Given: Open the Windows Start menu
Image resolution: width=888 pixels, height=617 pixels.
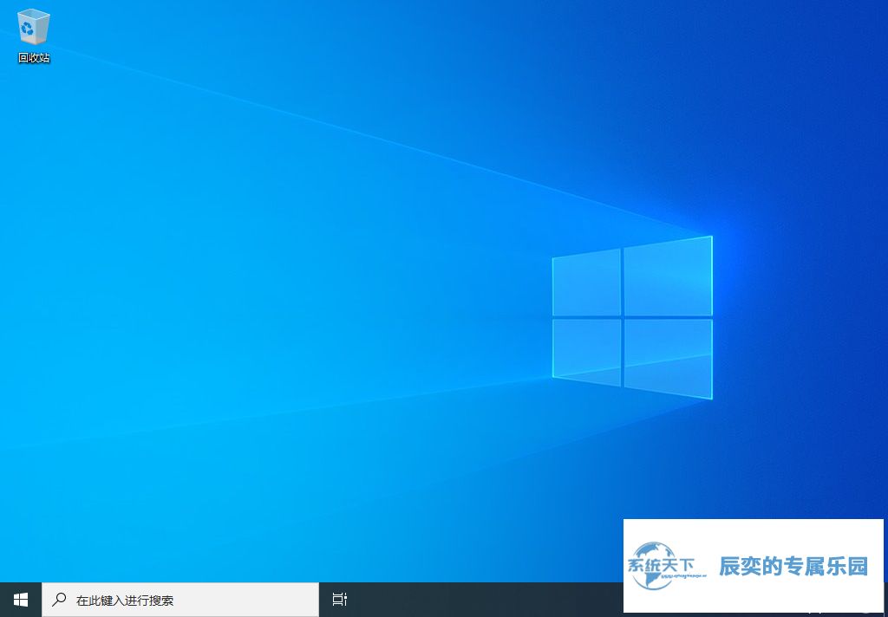Looking at the screenshot, I should [x=21, y=600].
